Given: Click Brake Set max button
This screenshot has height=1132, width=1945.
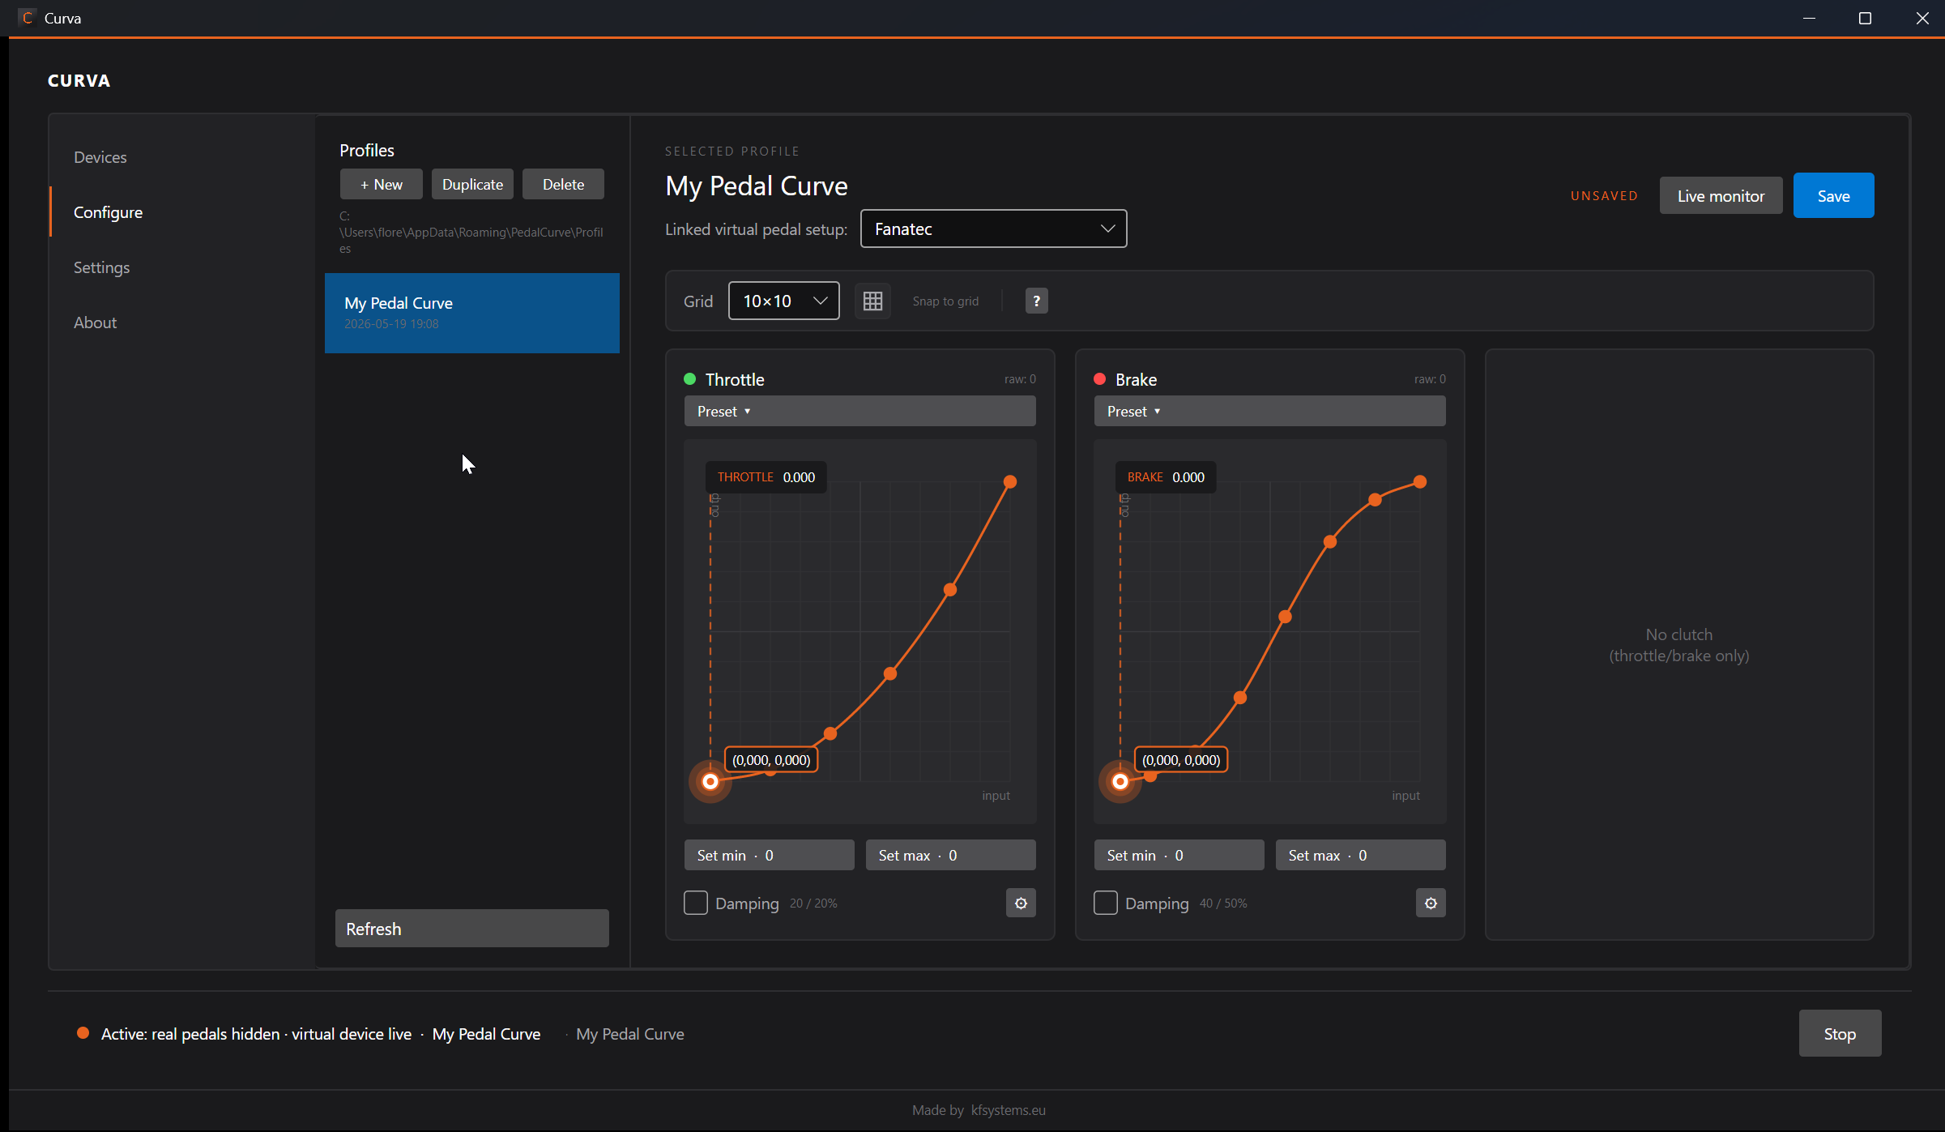Looking at the screenshot, I should 1360,855.
